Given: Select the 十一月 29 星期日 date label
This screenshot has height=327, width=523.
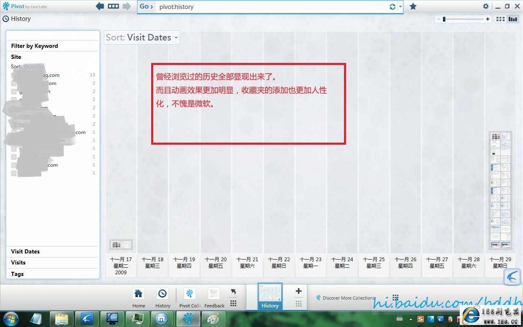Looking at the screenshot, I should coord(500,266).
